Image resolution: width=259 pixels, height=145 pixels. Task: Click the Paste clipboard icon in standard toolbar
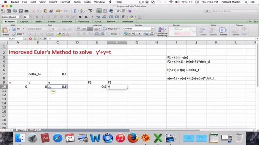45,11
